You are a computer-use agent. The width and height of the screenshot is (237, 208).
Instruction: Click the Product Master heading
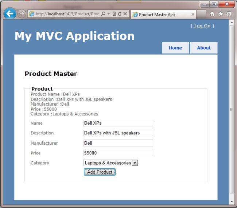tap(51, 74)
